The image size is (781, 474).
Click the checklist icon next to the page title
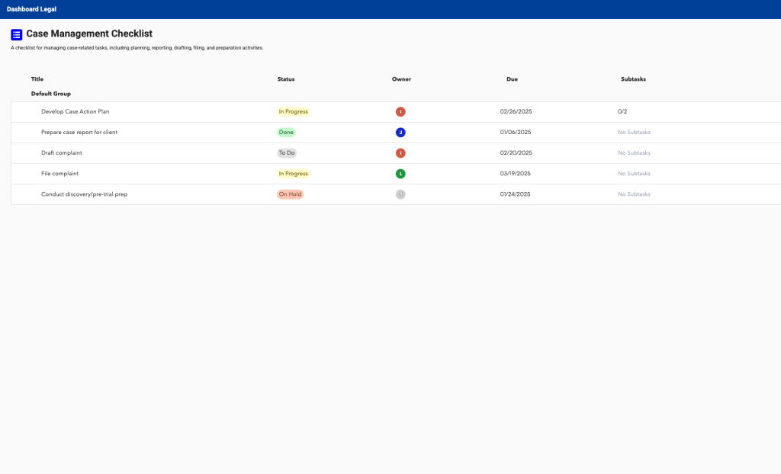click(16, 34)
